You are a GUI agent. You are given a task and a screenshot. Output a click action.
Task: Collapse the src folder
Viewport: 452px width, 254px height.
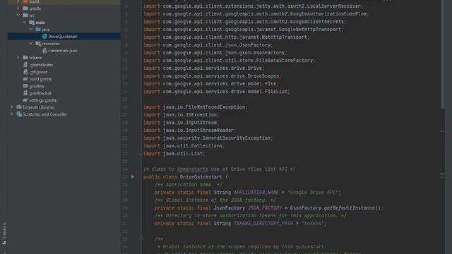(18, 15)
